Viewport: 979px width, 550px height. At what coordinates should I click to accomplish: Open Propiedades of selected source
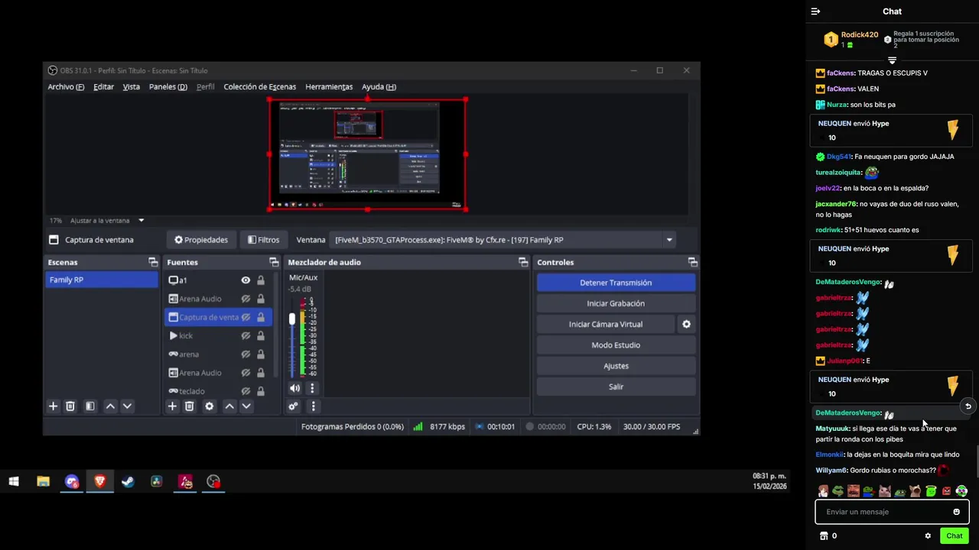point(201,240)
